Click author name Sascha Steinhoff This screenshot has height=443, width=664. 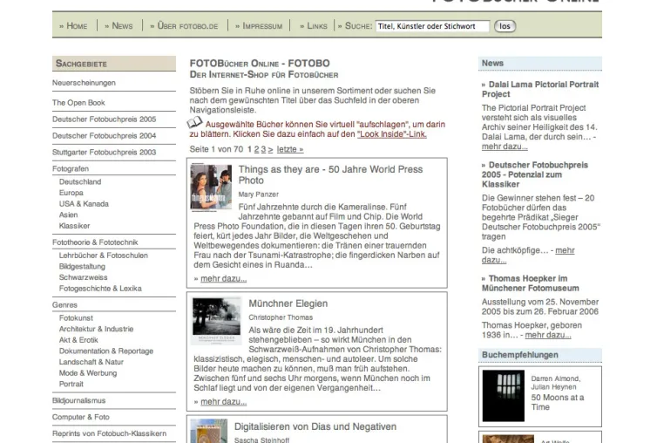tap(261, 440)
